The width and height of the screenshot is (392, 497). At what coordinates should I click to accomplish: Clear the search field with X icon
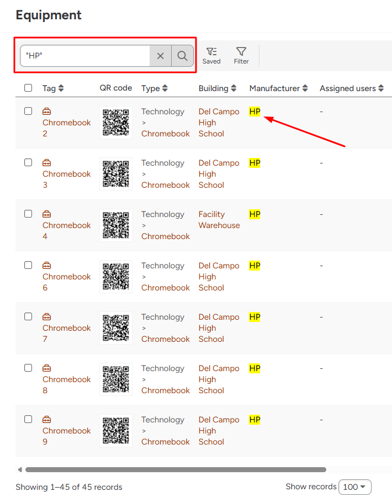click(x=160, y=56)
